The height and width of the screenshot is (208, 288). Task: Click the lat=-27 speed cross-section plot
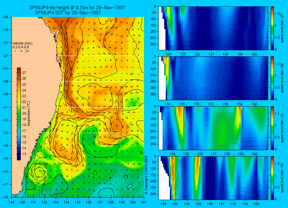coord(213,28)
